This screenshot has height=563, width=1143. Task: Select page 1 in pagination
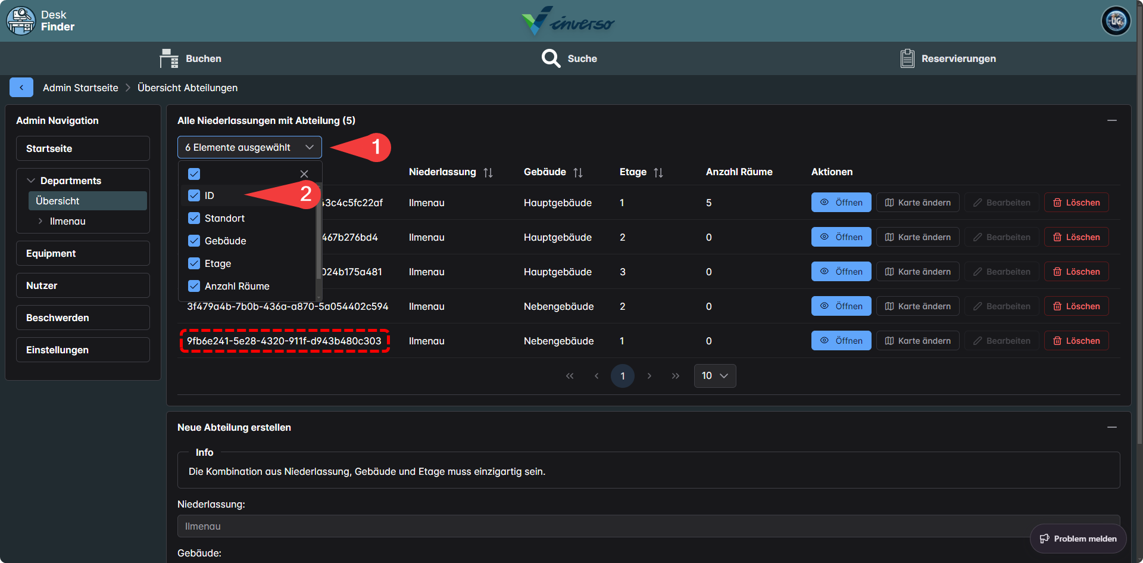coord(623,376)
